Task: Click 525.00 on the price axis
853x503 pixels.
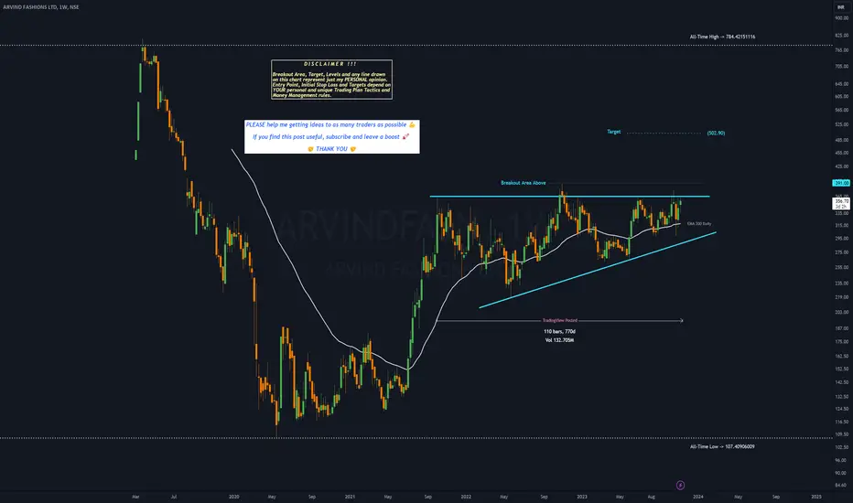Action: 841,124
